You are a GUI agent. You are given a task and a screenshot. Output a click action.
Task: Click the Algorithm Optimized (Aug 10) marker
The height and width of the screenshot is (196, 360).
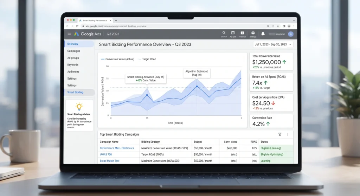coord(197,87)
